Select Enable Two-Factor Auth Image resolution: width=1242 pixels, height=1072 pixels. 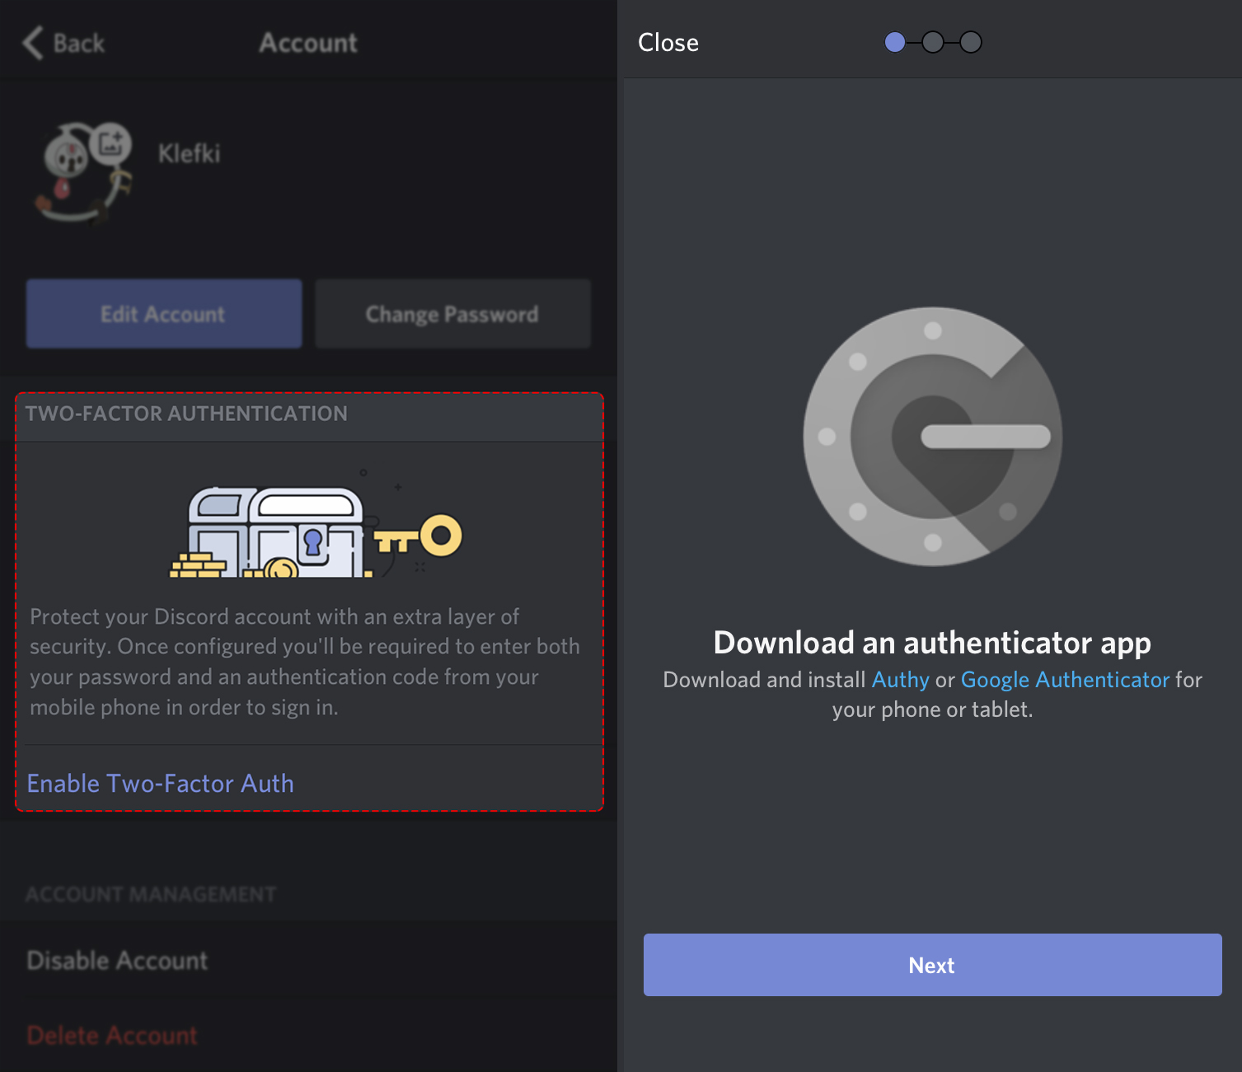coord(161,783)
